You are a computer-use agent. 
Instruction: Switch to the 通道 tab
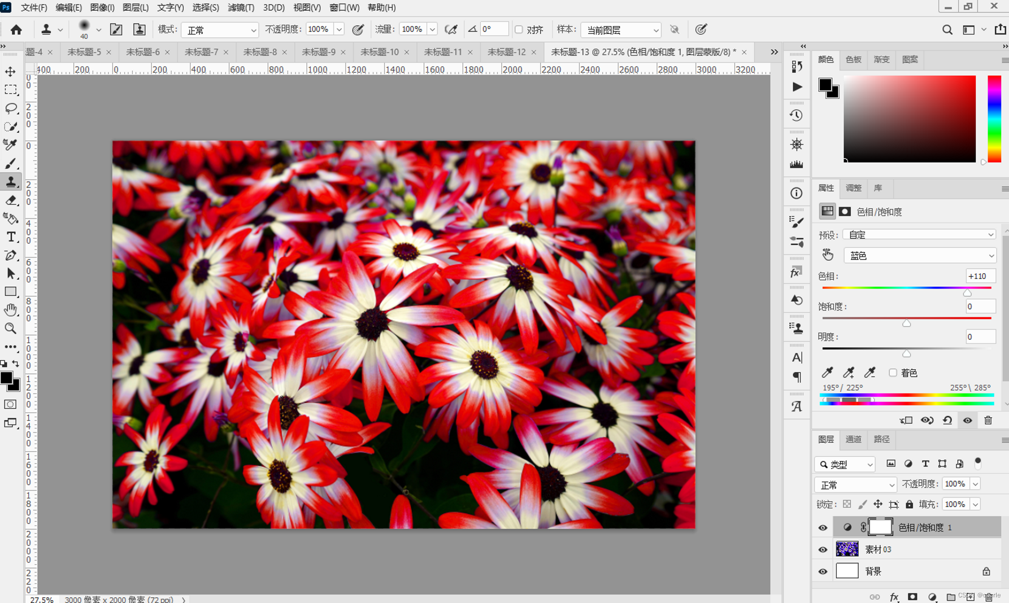coord(853,439)
